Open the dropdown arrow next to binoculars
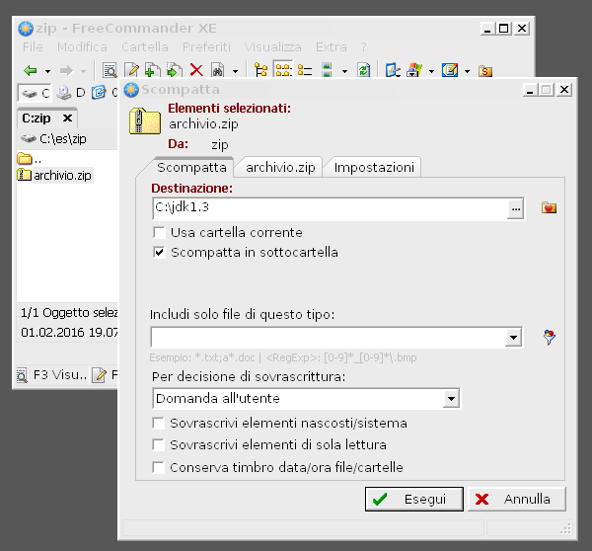The width and height of the screenshot is (592, 551). tap(235, 71)
